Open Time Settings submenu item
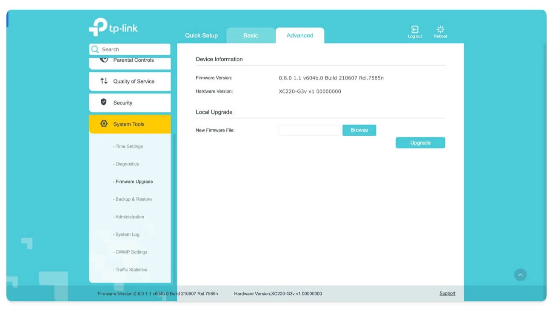 (129, 146)
